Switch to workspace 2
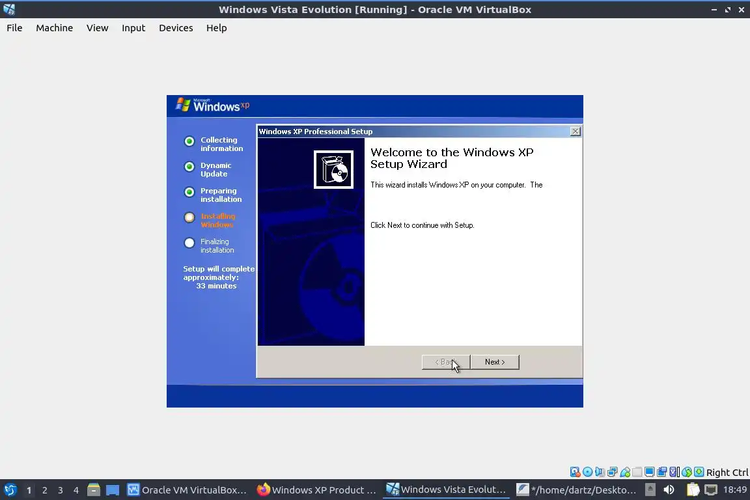750x500 pixels. pos(44,490)
